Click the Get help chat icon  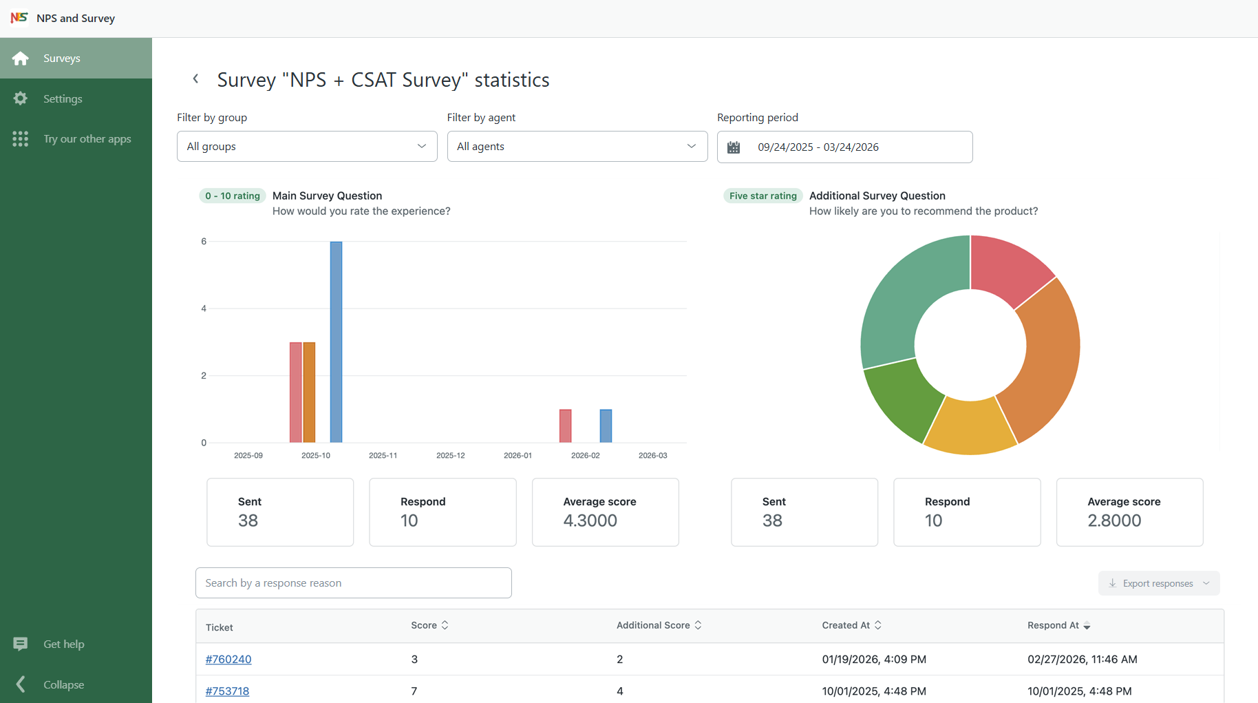coord(21,644)
